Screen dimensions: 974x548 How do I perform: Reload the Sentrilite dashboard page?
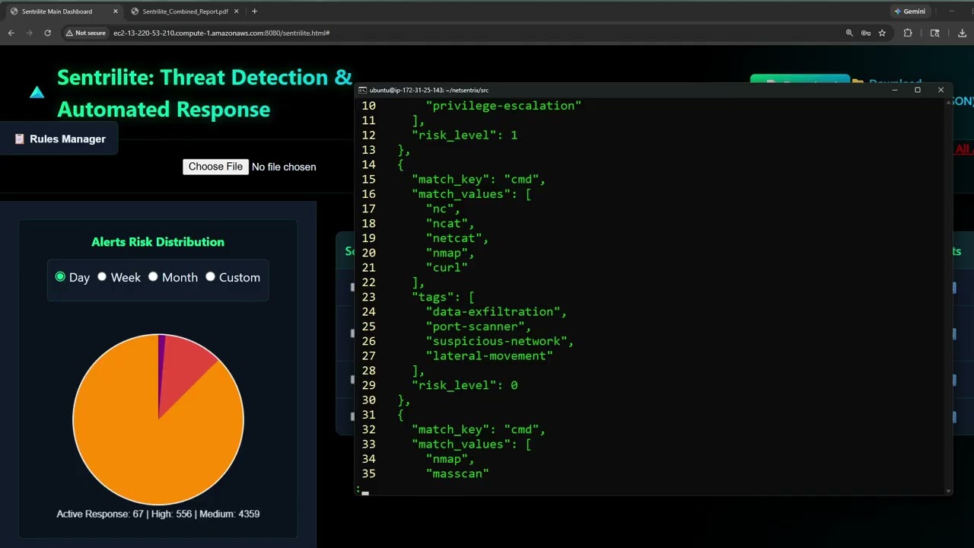pos(47,33)
